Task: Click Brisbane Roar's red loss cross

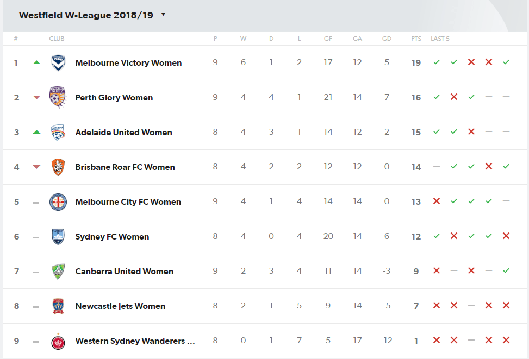Action: pos(489,166)
